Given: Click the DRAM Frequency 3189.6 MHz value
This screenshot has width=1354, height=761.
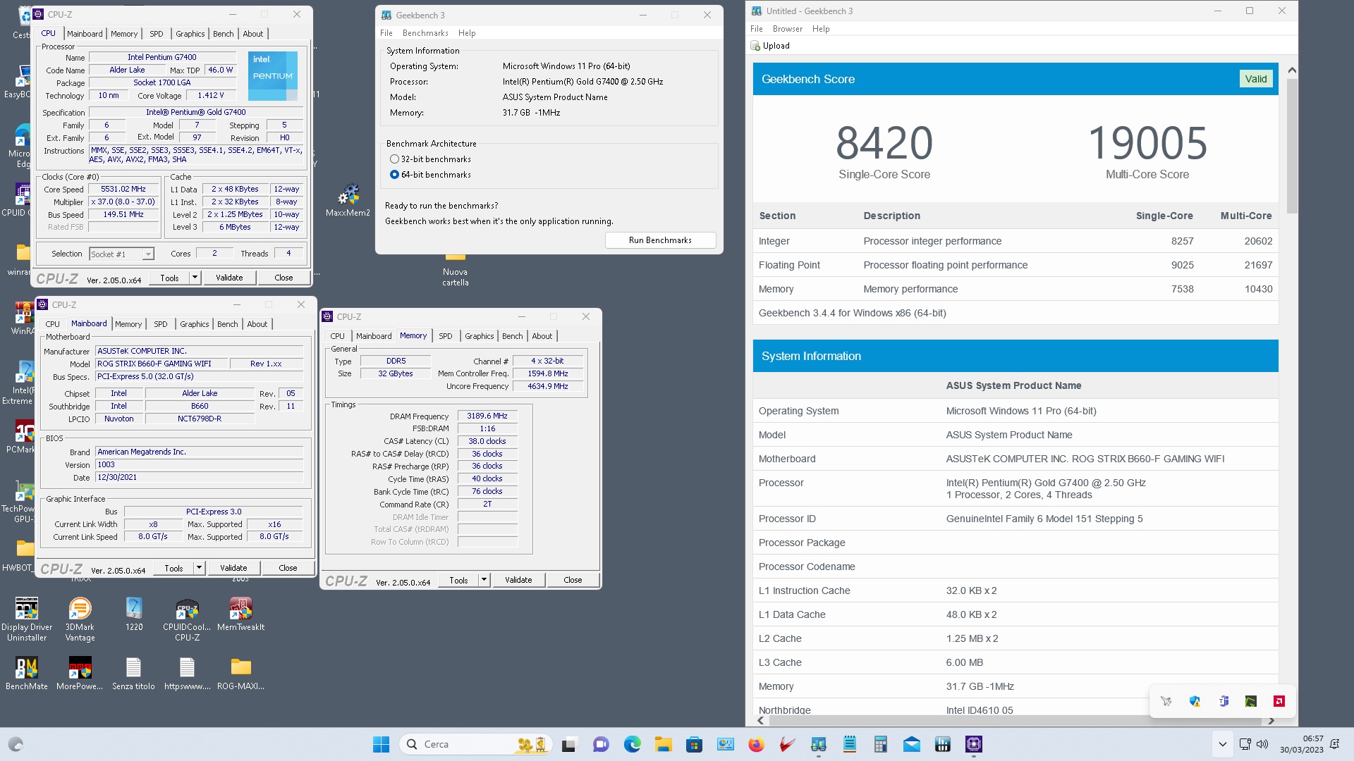Looking at the screenshot, I should 487,416.
